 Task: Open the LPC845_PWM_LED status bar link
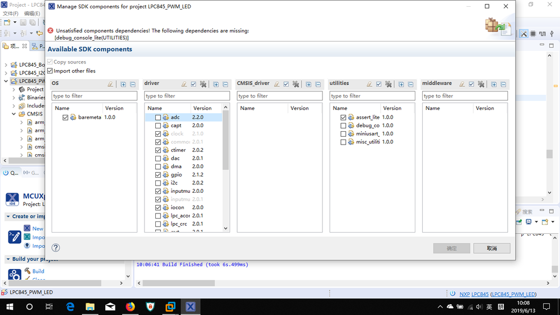pos(513,294)
